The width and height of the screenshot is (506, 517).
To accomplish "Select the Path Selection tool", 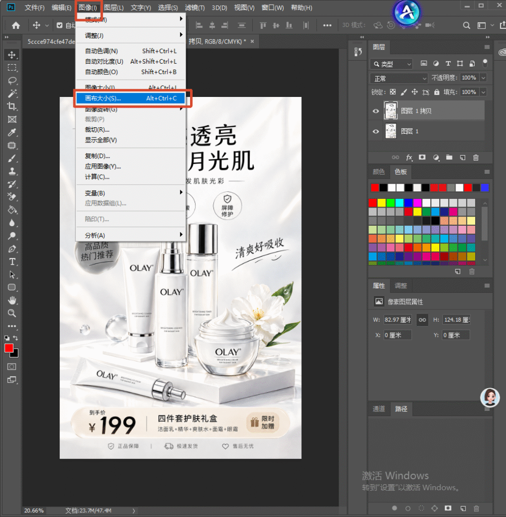I will 12,275.
